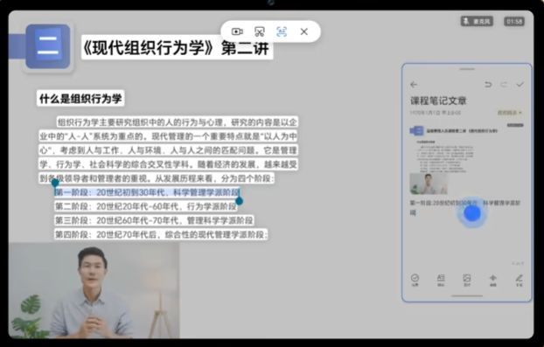This screenshot has height=347, width=544.
Task: Click the 01:58 recording timer
Action: pyautogui.click(x=514, y=22)
